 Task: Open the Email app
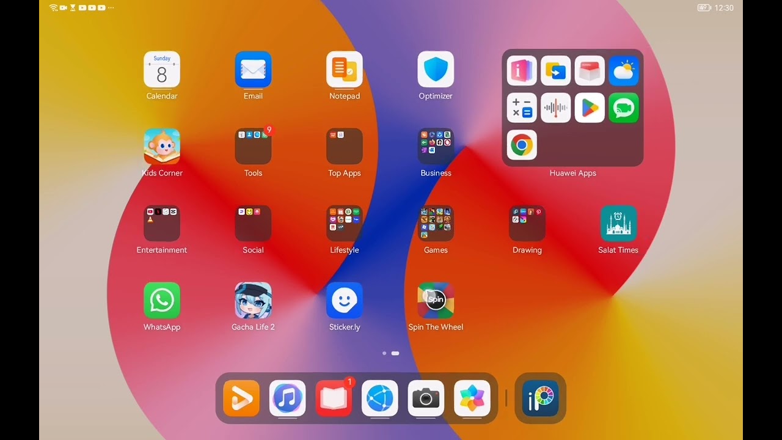(253, 69)
